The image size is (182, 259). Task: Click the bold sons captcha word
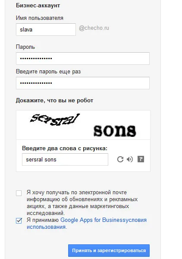pos(115,131)
